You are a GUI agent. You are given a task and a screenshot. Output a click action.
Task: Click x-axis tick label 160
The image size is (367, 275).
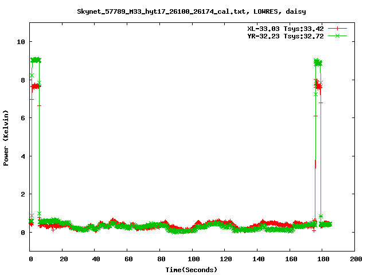[291, 259]
